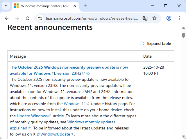The image size is (186, 139).
Task: Open the @WindowsUpdate X profile link
Action: pos(55,134)
